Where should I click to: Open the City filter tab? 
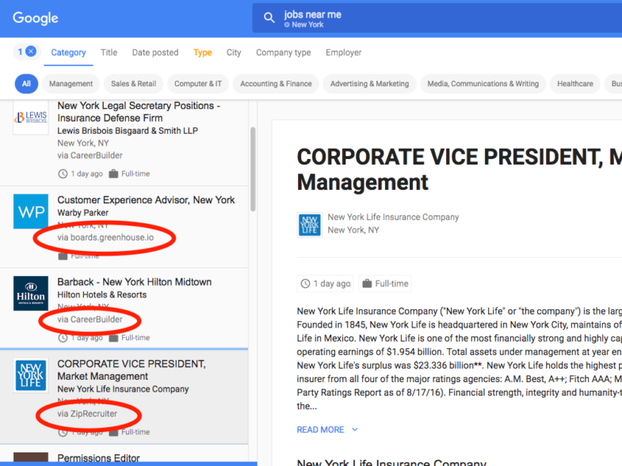point(234,53)
